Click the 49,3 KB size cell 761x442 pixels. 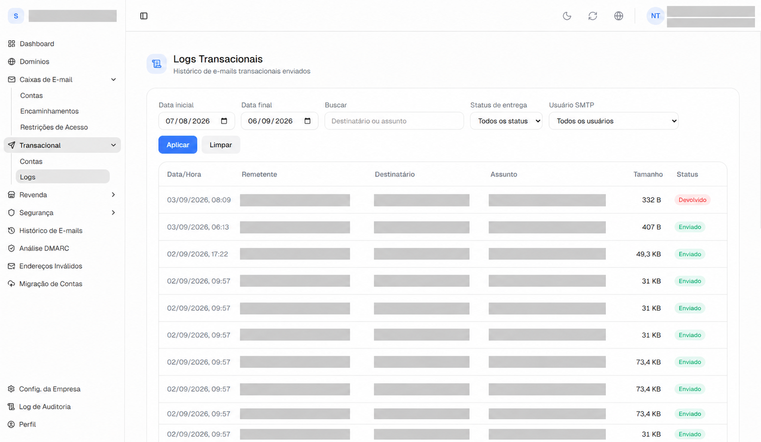coord(648,254)
